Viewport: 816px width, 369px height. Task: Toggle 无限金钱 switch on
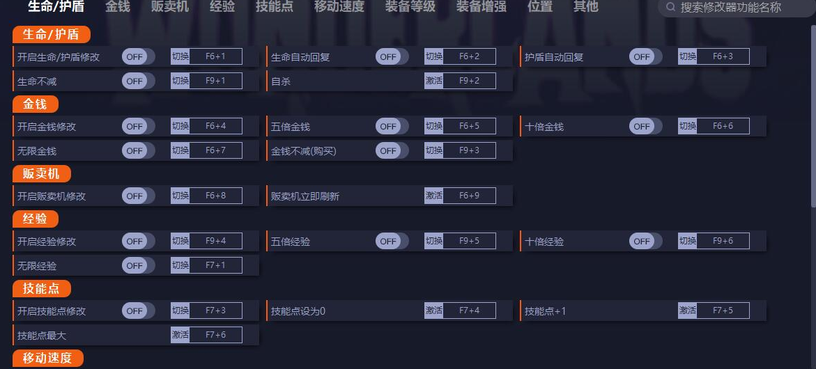[138, 150]
